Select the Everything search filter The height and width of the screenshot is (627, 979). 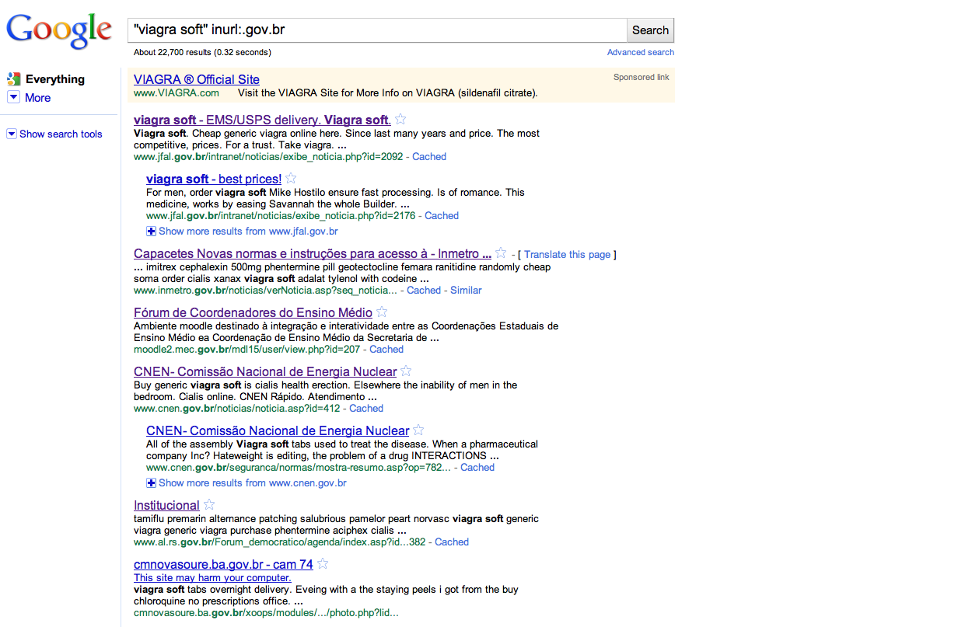55,79
